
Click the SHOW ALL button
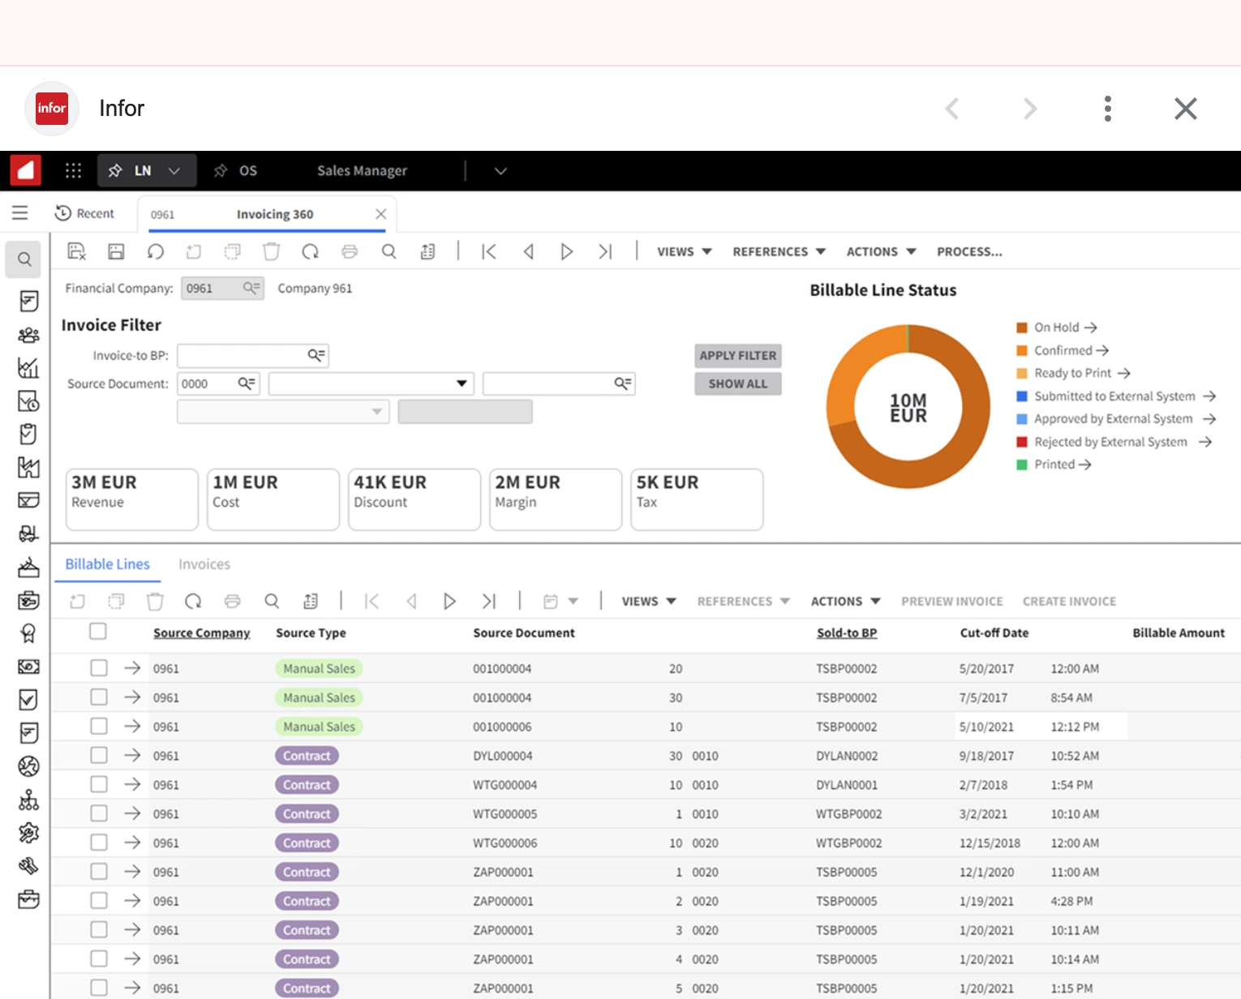pyautogui.click(x=738, y=384)
